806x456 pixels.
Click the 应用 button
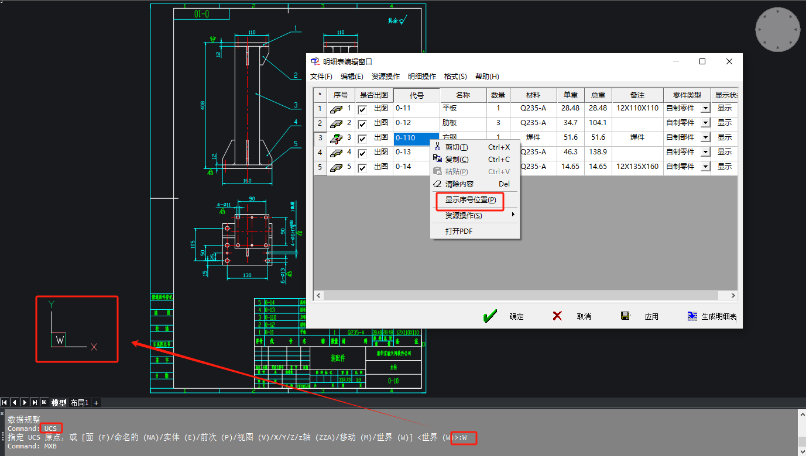[x=640, y=316]
